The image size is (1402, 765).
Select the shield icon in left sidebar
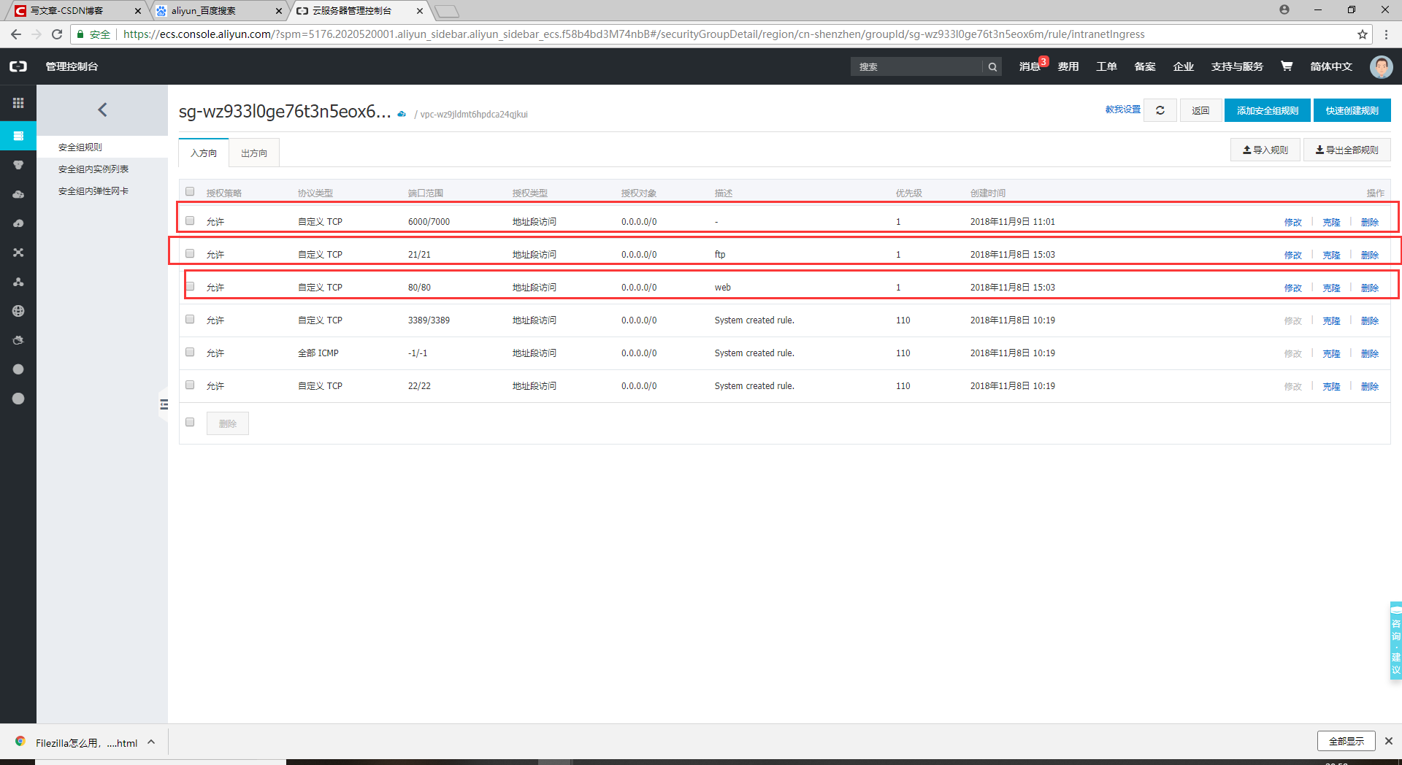18,165
